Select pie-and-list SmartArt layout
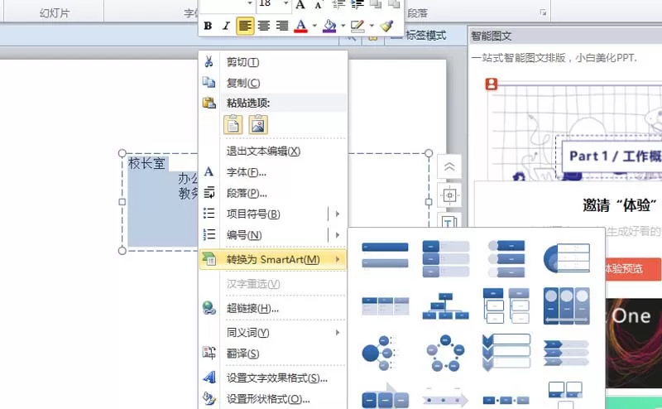Image resolution: width=662 pixels, height=409 pixels. (567, 258)
